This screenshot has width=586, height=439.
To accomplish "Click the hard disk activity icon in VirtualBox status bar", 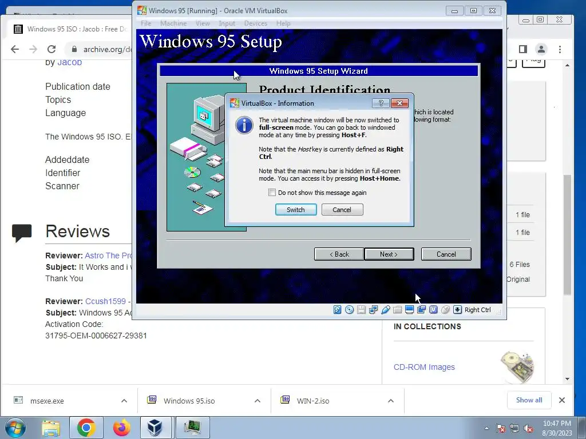I will pyautogui.click(x=337, y=310).
